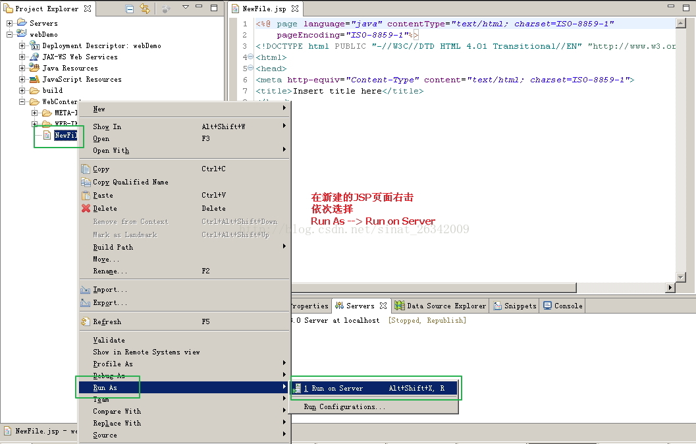Expand JavaScript Resources node
The width and height of the screenshot is (696, 444).
click(22, 79)
